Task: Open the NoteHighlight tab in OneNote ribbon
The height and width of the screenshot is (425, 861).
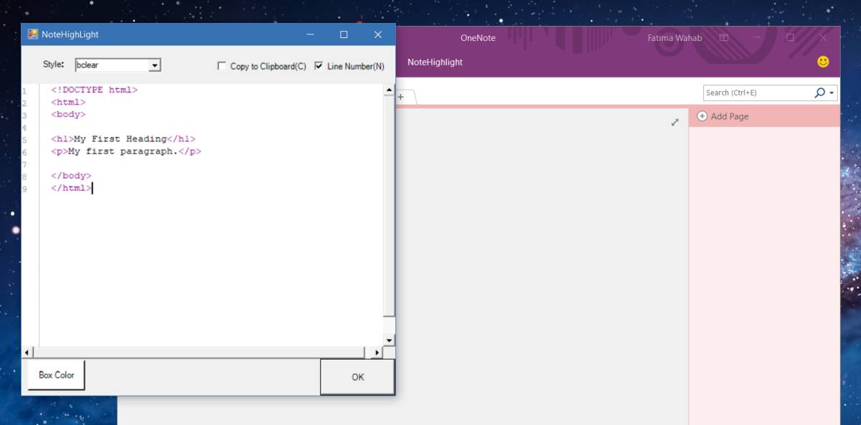Action: point(435,62)
